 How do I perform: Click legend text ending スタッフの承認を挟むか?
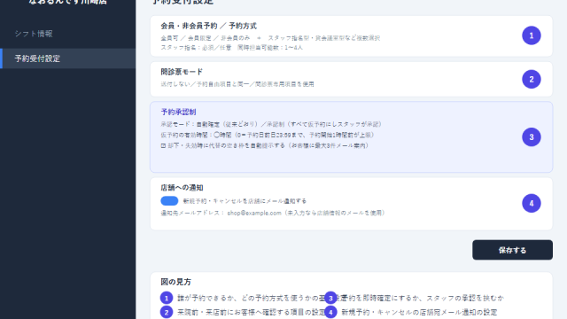pos(423,298)
